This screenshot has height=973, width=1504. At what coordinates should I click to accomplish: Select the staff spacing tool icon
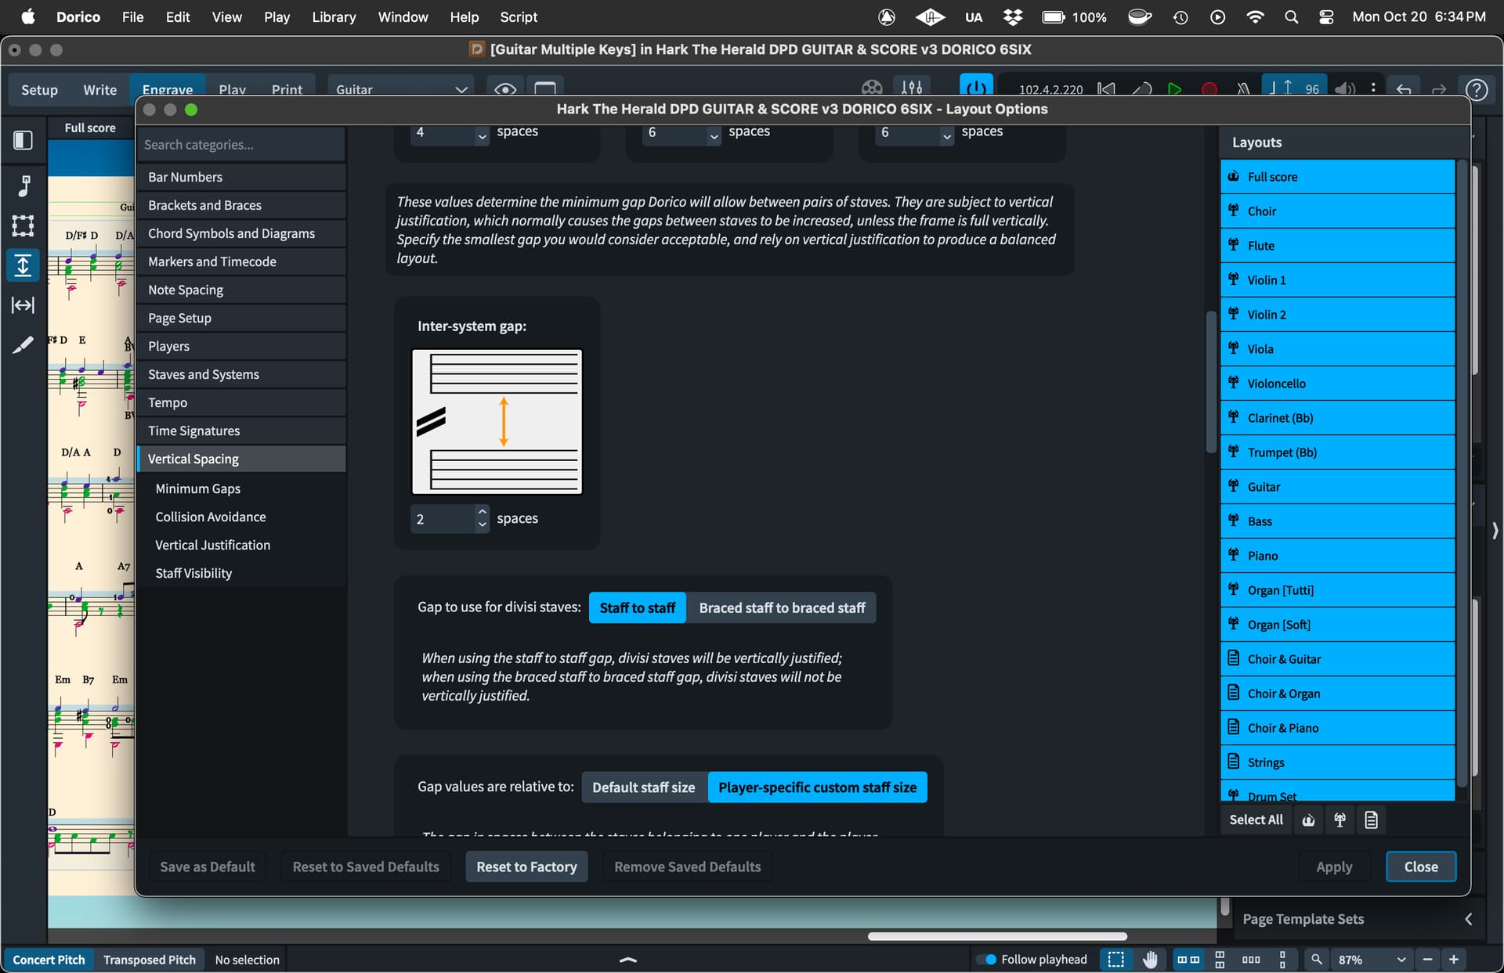(x=23, y=265)
